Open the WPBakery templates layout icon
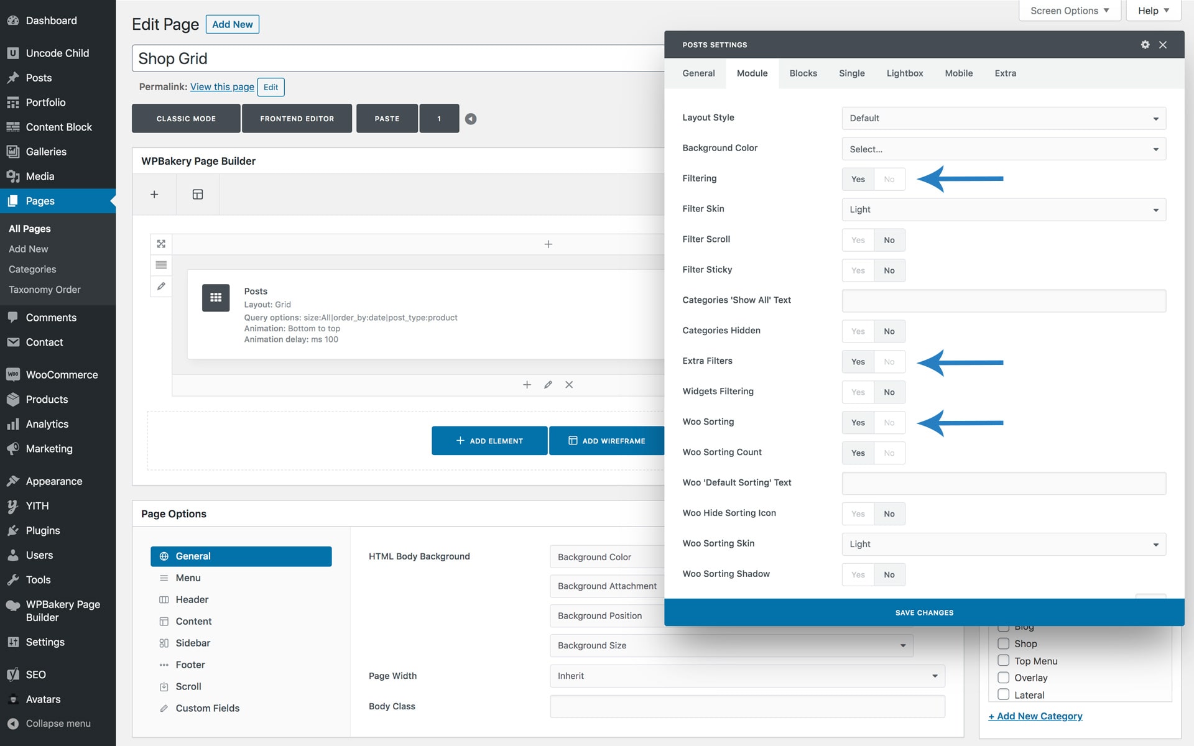The width and height of the screenshot is (1194, 746). click(x=198, y=195)
